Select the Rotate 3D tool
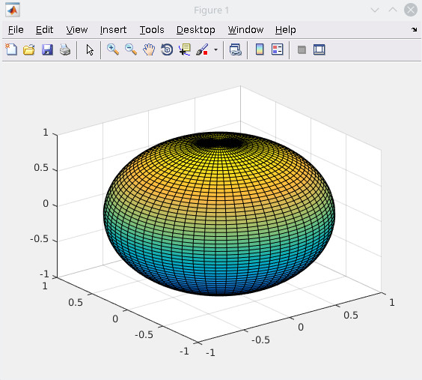Viewport: 422px width, 380px height. [x=167, y=49]
